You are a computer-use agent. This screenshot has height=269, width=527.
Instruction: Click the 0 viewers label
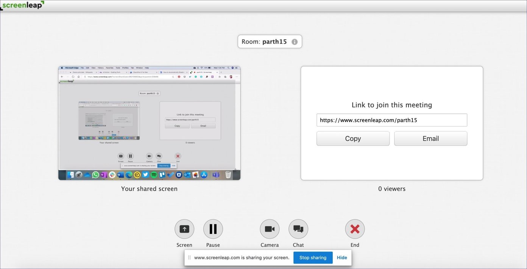pyautogui.click(x=392, y=188)
